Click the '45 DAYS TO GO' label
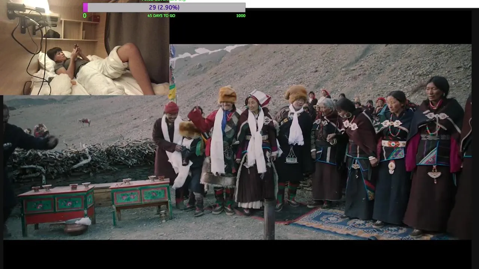 pyautogui.click(x=161, y=16)
